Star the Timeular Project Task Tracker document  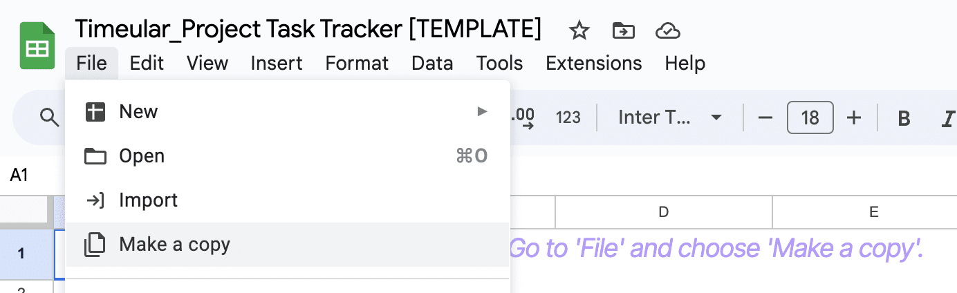[x=578, y=30]
